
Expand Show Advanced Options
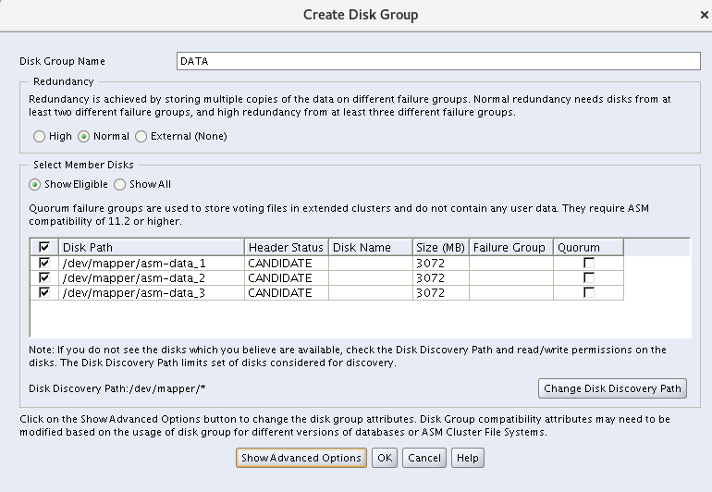[x=301, y=458]
